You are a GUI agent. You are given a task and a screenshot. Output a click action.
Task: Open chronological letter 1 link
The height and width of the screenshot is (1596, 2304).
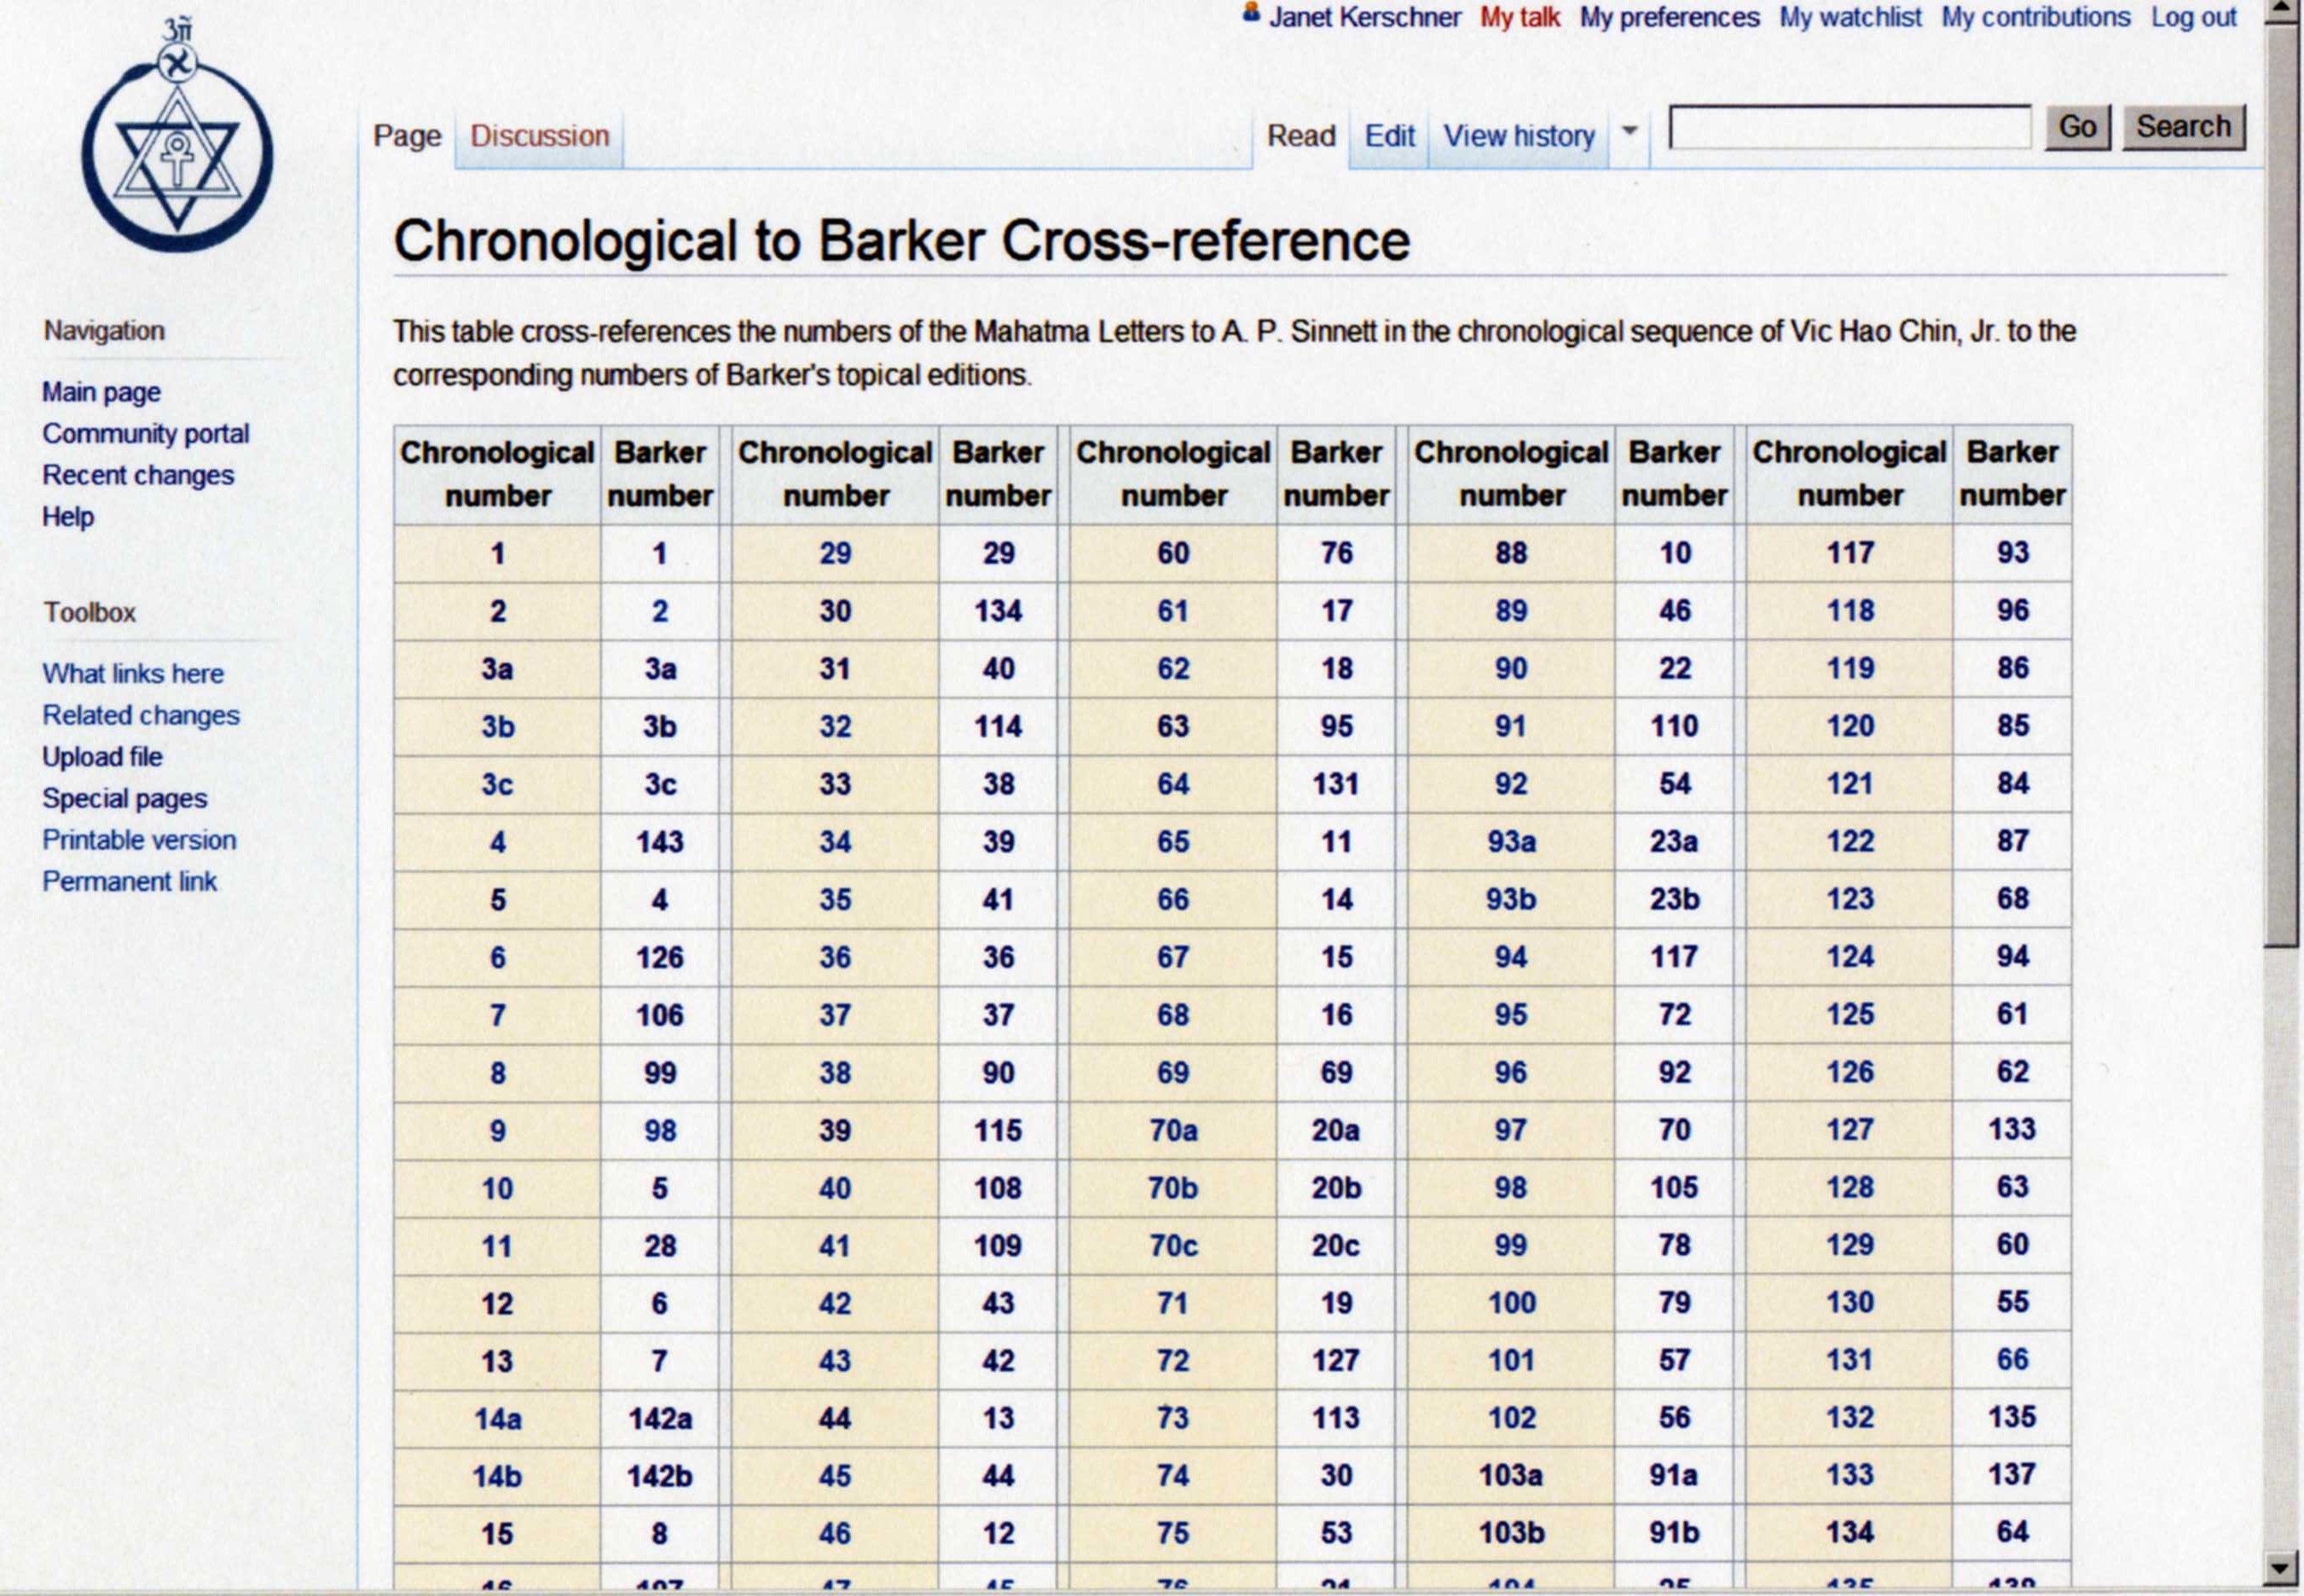tap(497, 554)
